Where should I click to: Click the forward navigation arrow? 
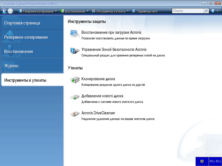10,11
